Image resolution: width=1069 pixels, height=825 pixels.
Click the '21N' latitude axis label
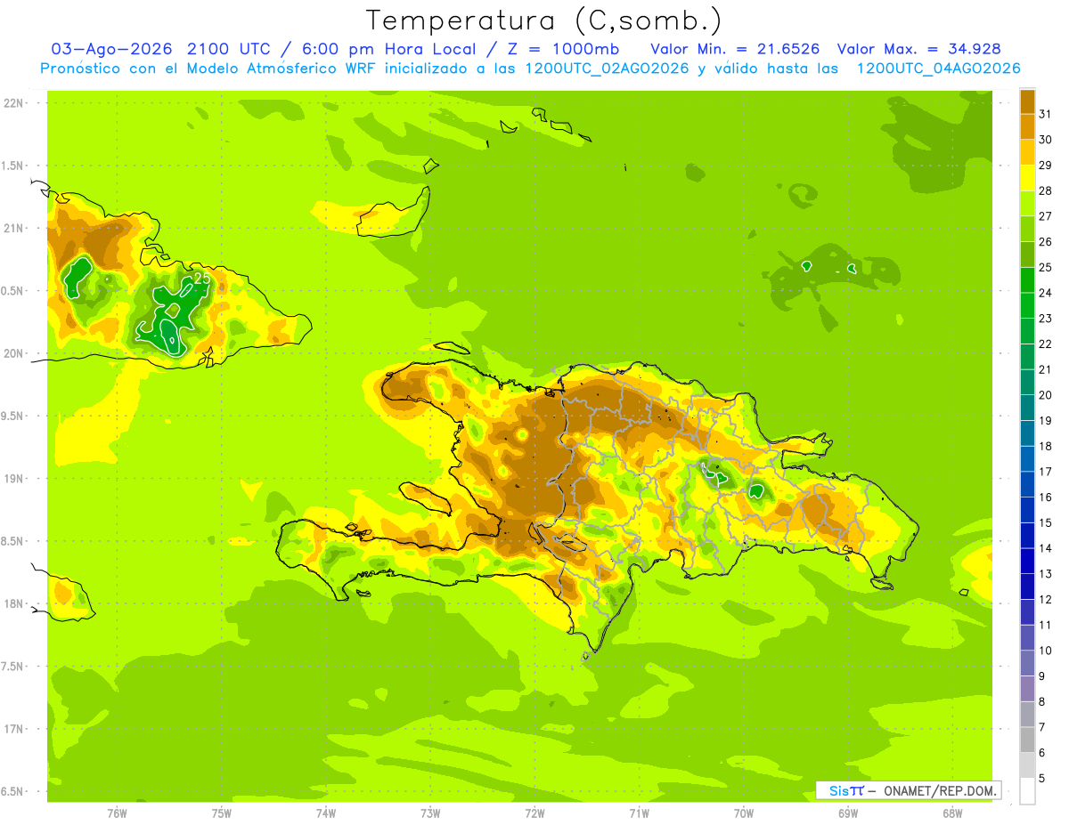pos(12,228)
